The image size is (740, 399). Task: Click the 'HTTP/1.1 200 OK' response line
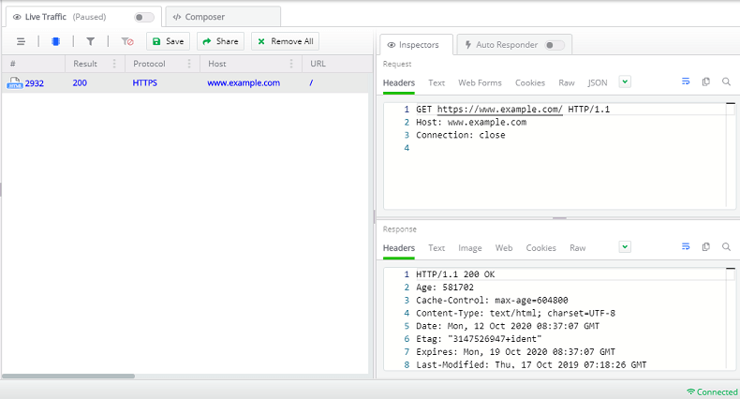[455, 274]
